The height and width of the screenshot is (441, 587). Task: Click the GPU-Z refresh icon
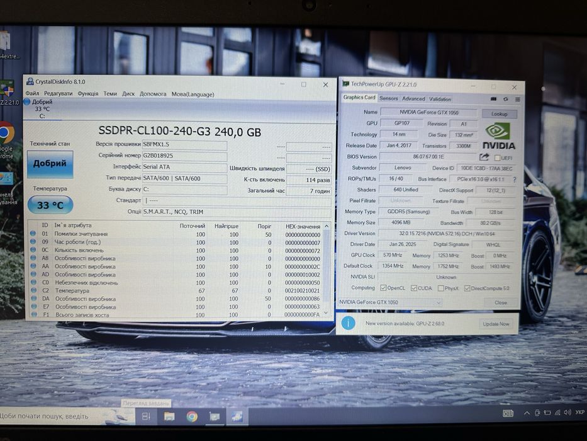[x=505, y=100]
